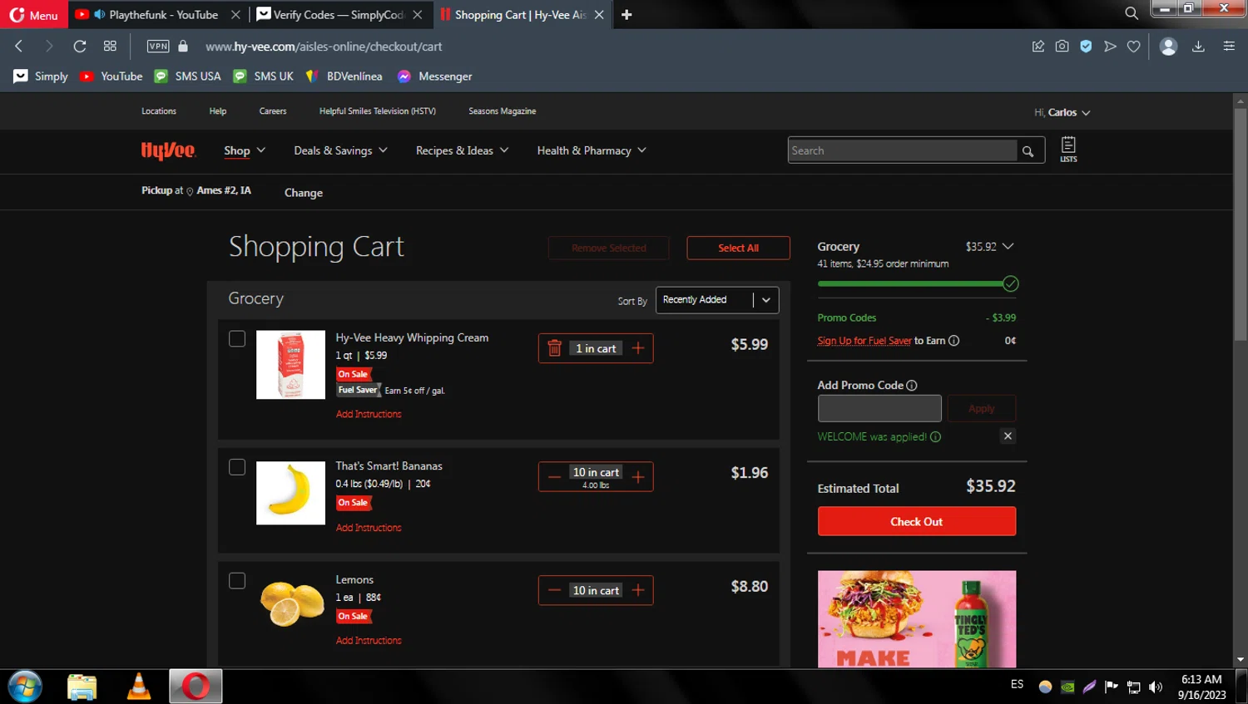
Task: Click the order minimum progress bar
Action: click(x=917, y=284)
